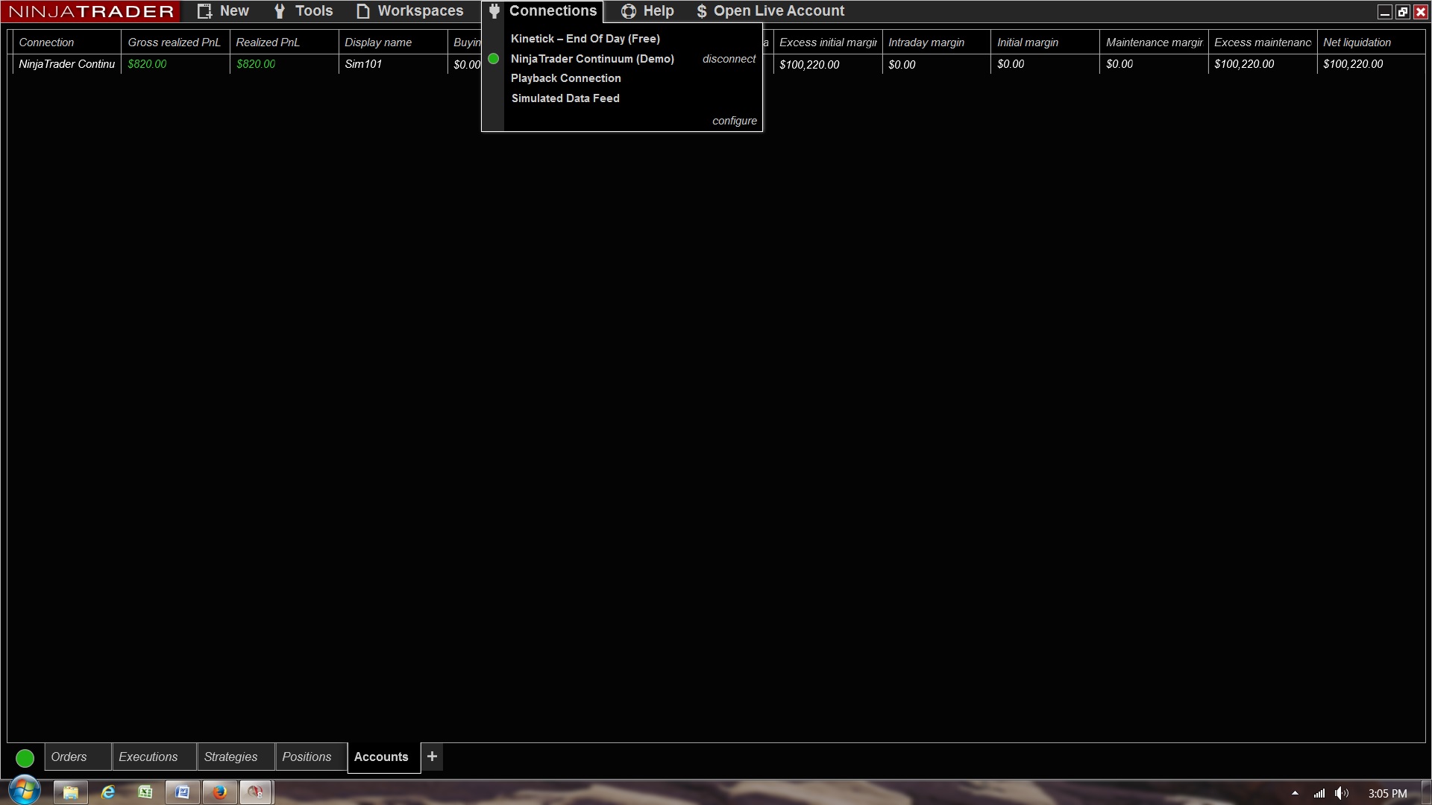Image resolution: width=1432 pixels, height=805 pixels.
Task: Open Firefox from the taskbar
Action: click(x=219, y=792)
